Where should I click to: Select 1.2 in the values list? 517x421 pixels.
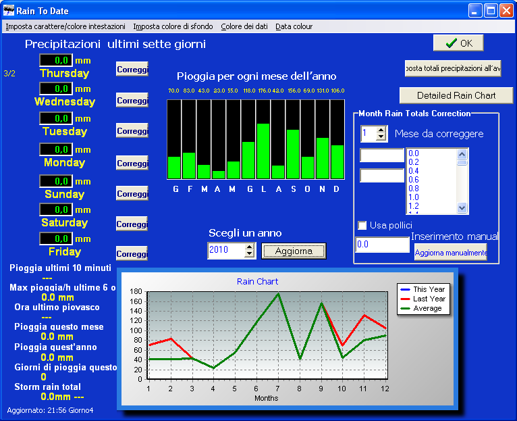[414, 206]
